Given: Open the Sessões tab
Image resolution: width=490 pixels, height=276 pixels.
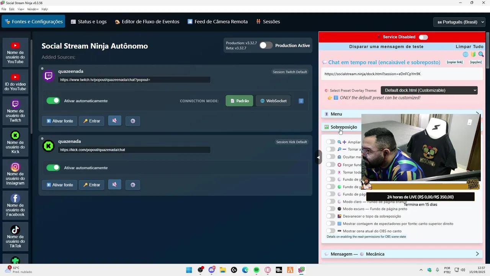Looking at the screenshot, I should click(268, 21).
